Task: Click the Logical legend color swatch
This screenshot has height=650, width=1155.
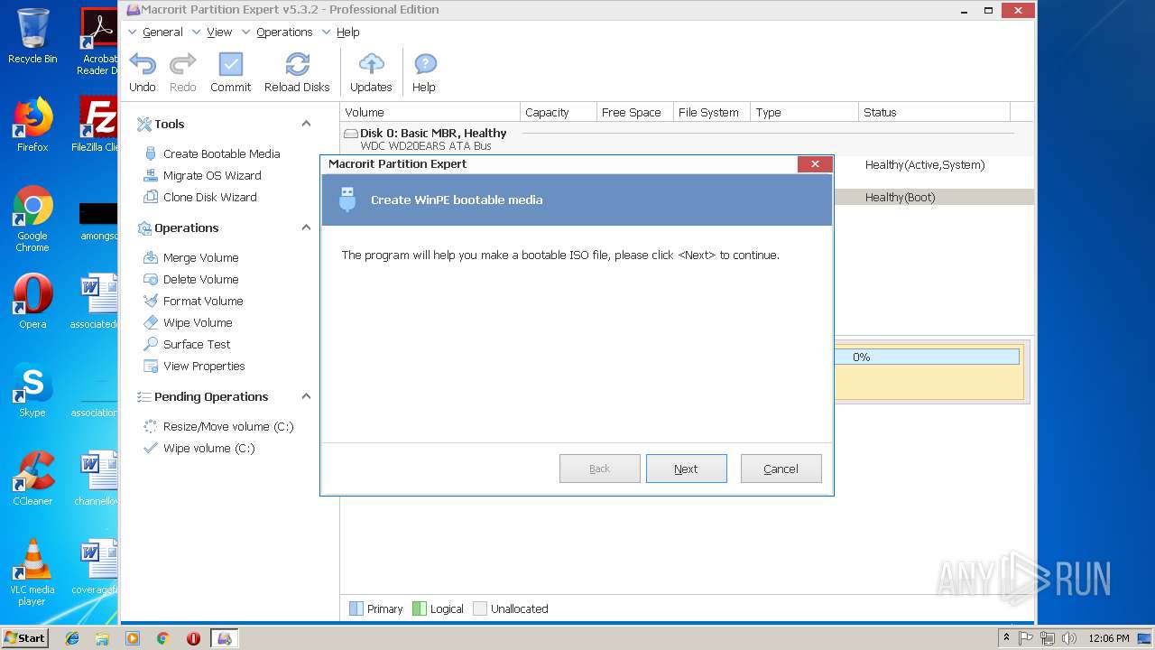Action: tap(420, 608)
